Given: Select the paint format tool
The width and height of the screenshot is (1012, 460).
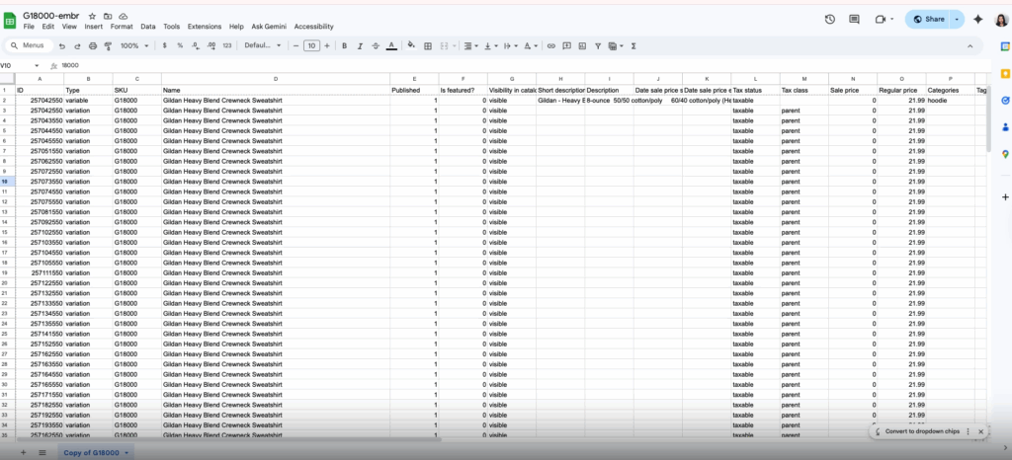Looking at the screenshot, I should pyautogui.click(x=107, y=45).
